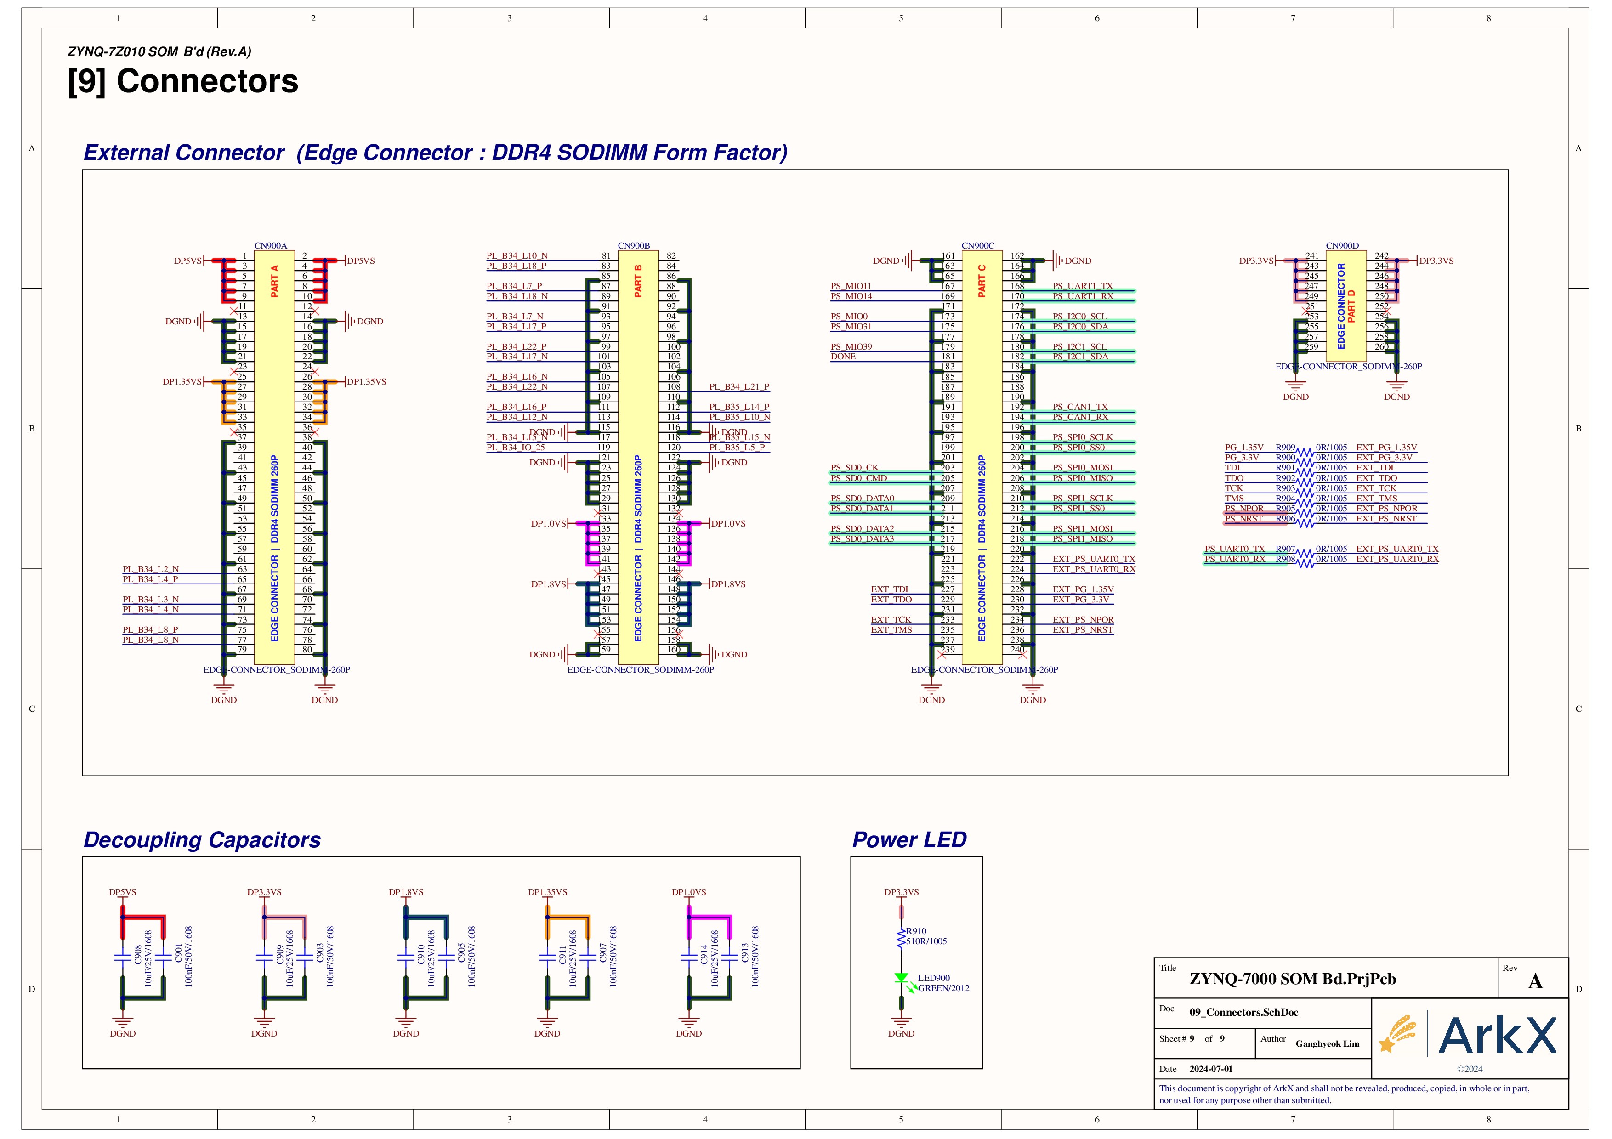This screenshot has width=1612, height=1139.
Task: Click the R909 resistor symbol
Action: coord(1305,453)
